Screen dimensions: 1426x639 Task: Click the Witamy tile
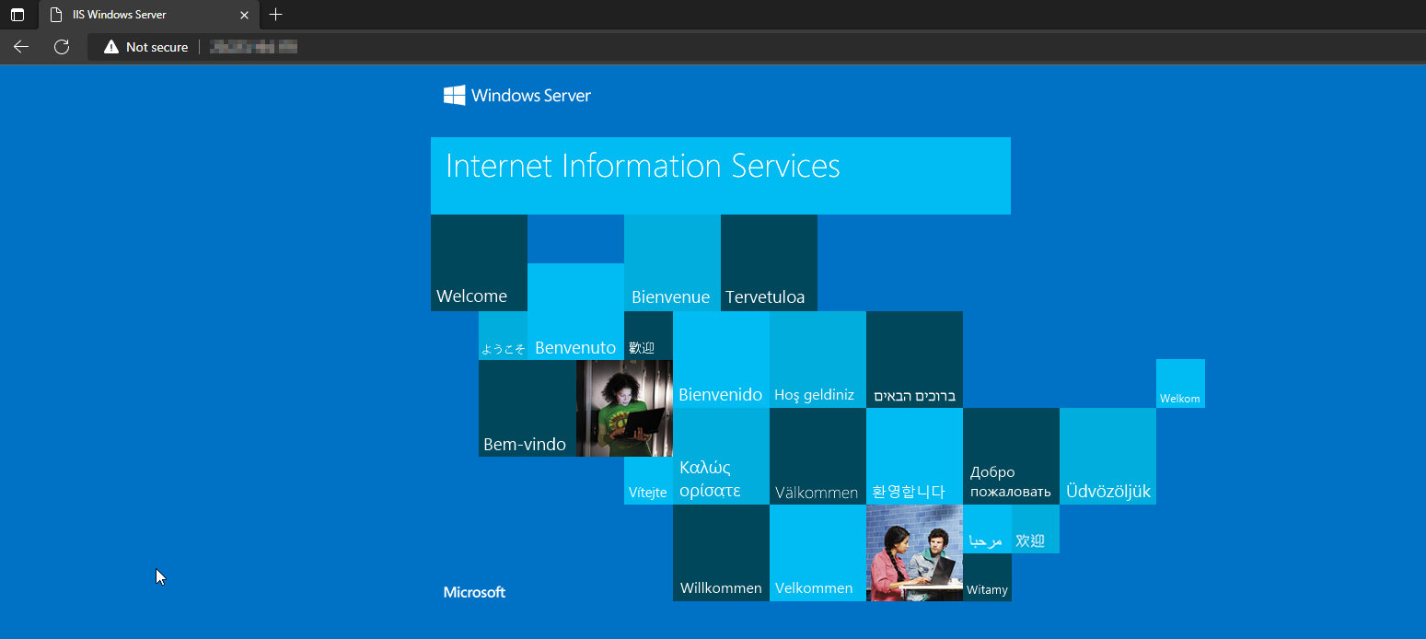pyautogui.click(x=987, y=577)
